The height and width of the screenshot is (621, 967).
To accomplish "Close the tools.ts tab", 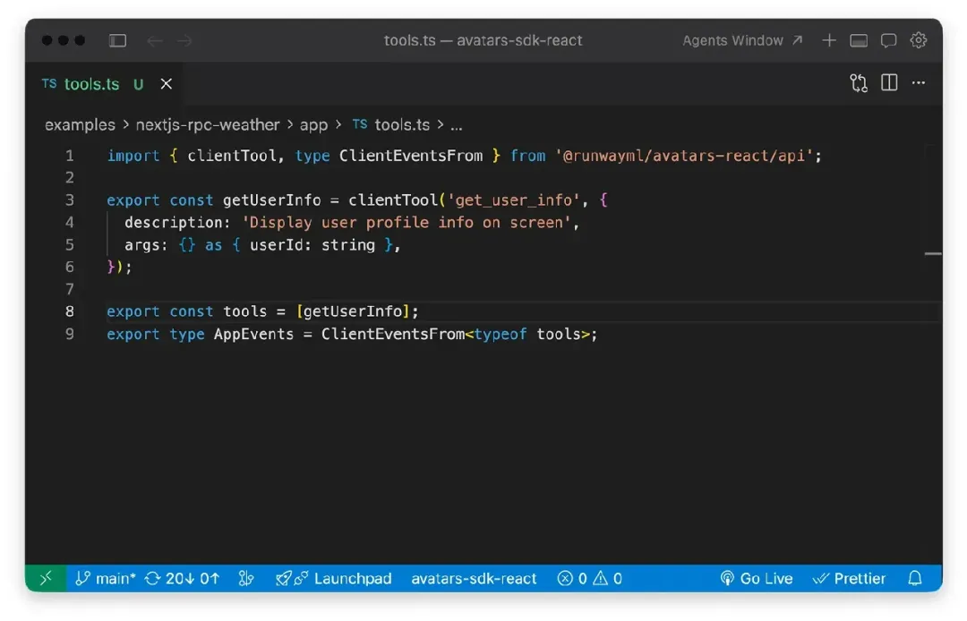I will tap(166, 84).
